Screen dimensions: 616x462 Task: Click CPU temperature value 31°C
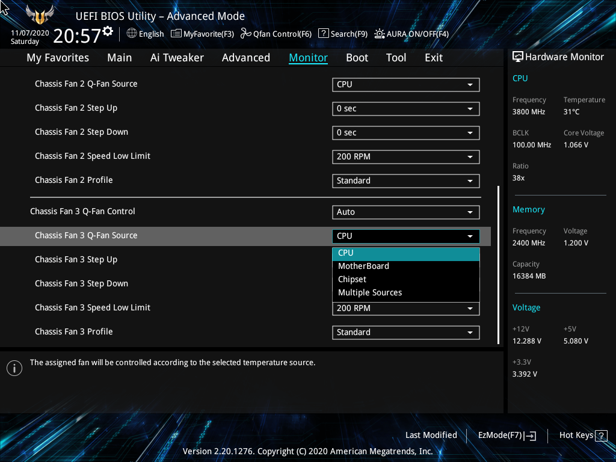pyautogui.click(x=571, y=112)
